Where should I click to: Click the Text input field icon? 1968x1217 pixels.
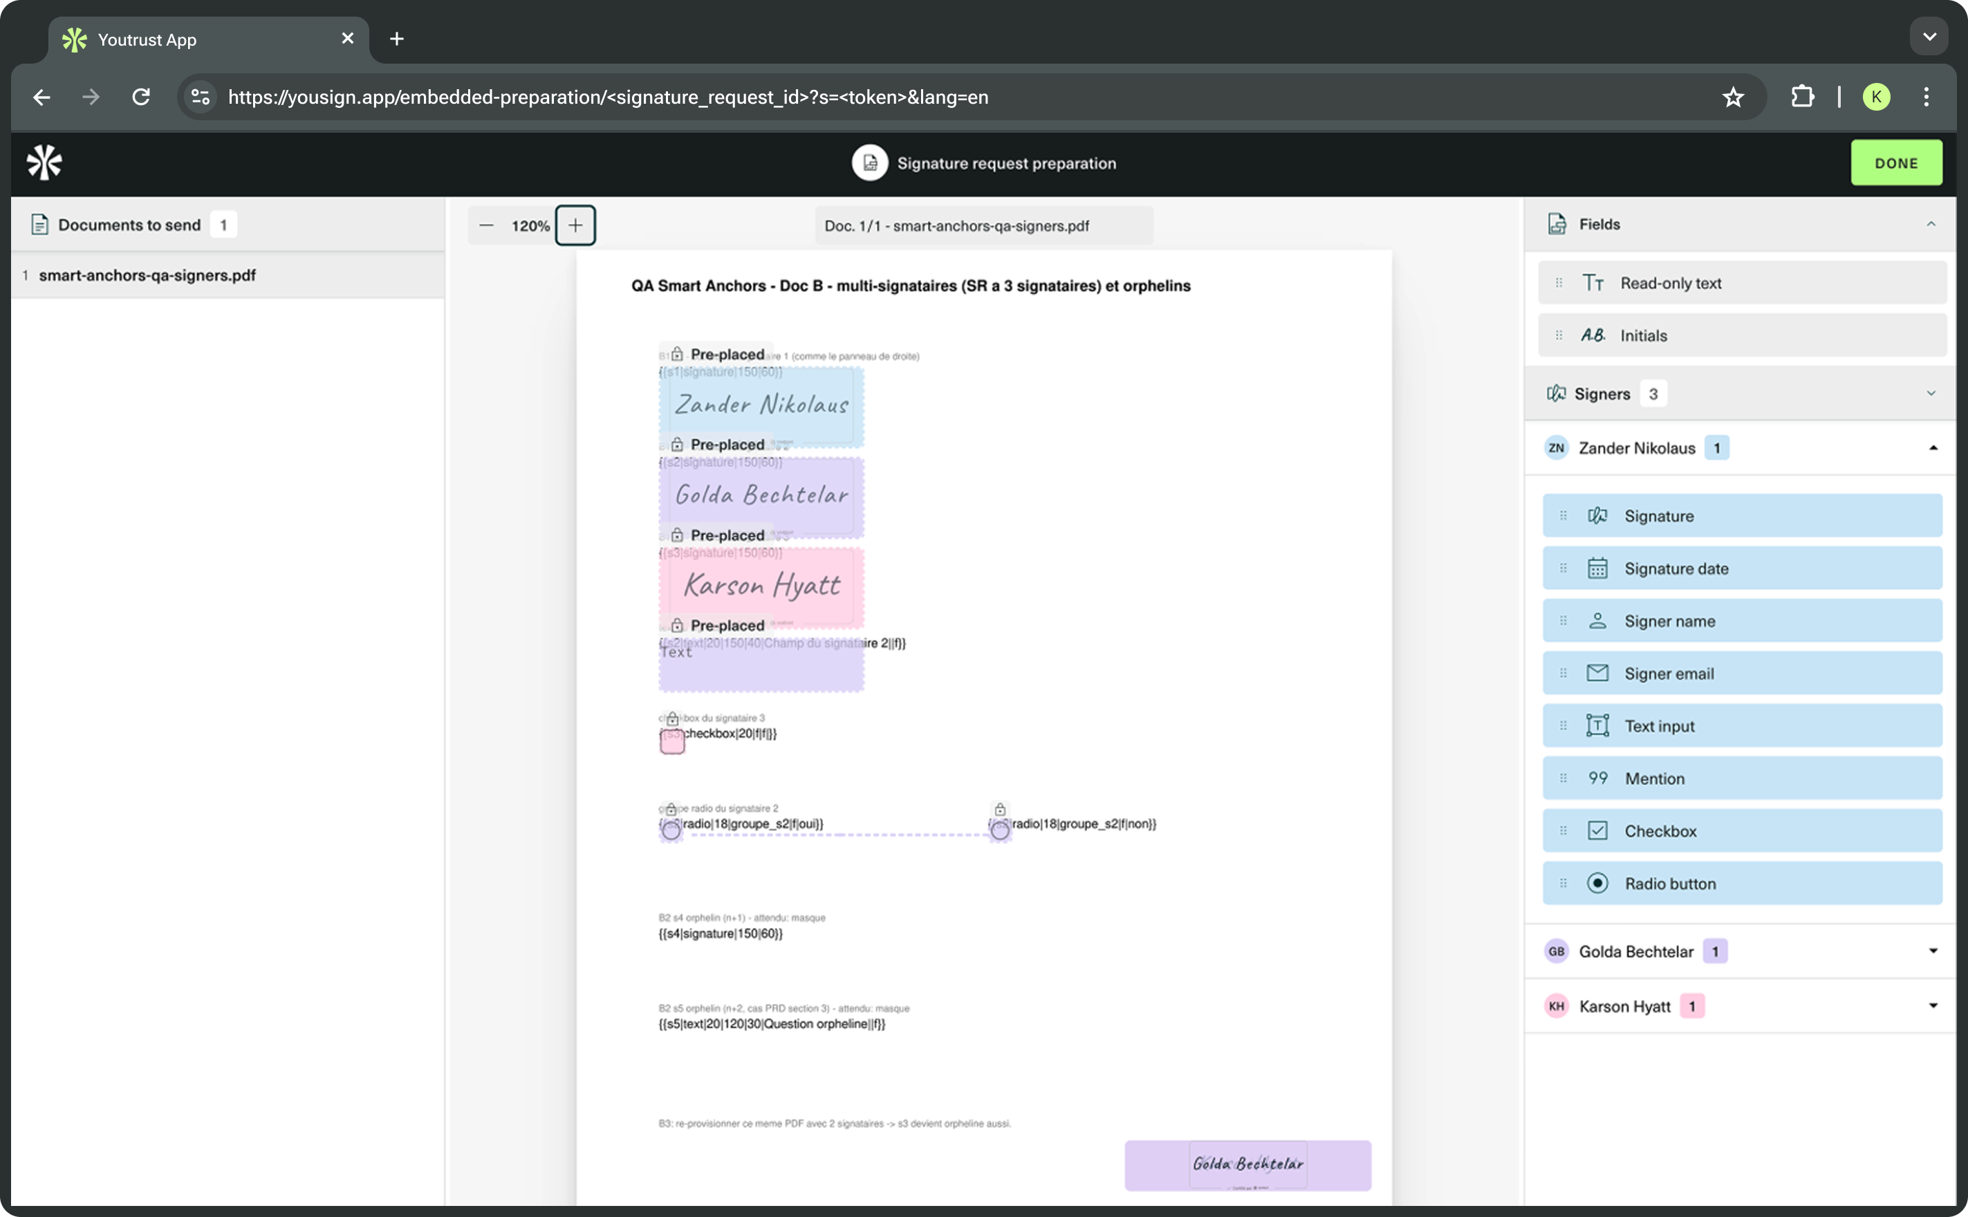click(x=1597, y=725)
